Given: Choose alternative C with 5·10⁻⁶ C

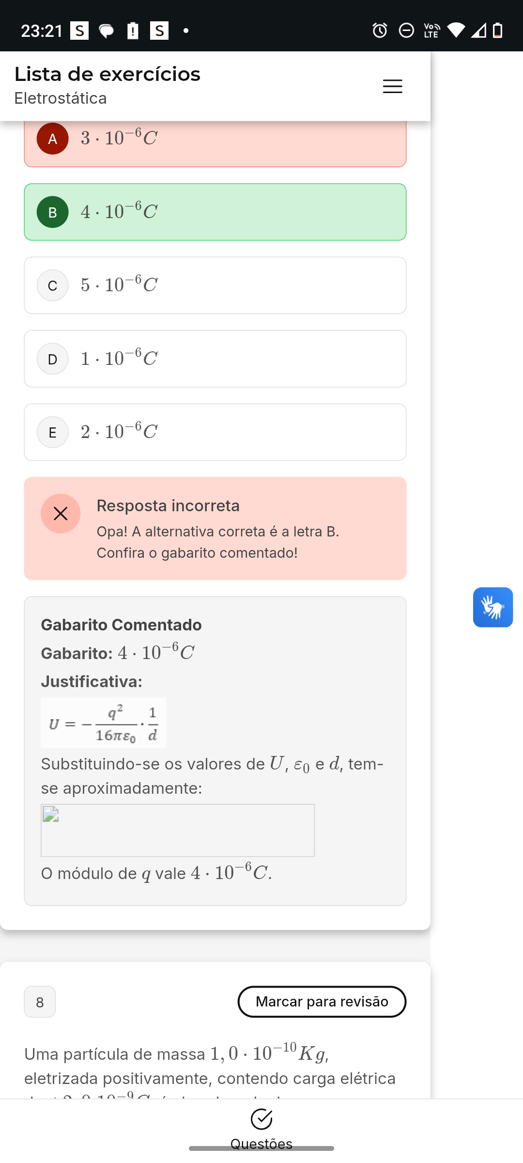Looking at the screenshot, I should (x=215, y=285).
